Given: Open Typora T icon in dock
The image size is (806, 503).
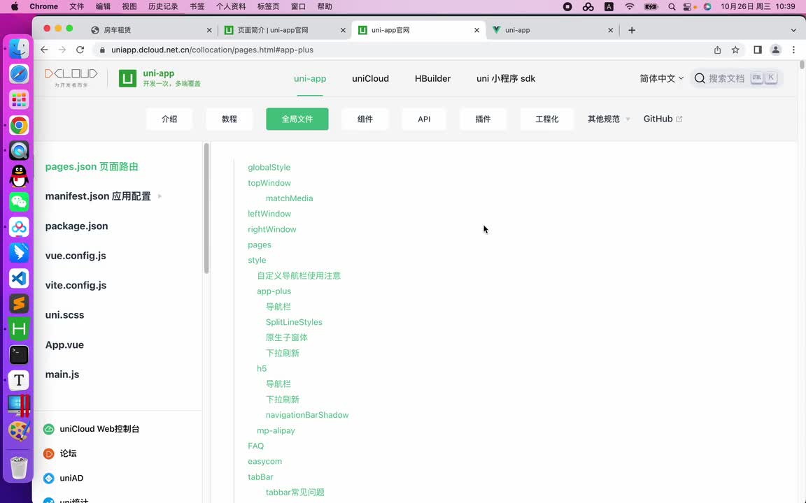Looking at the screenshot, I should (x=19, y=380).
